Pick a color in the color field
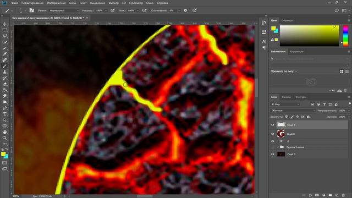352x198 pixels. (x=309, y=36)
